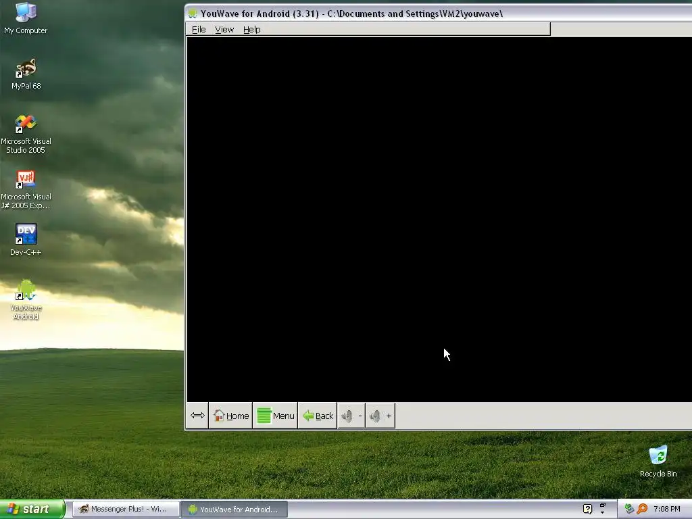Click the YouWave window title bar
This screenshot has height=519, width=692.
pyautogui.click(x=439, y=14)
